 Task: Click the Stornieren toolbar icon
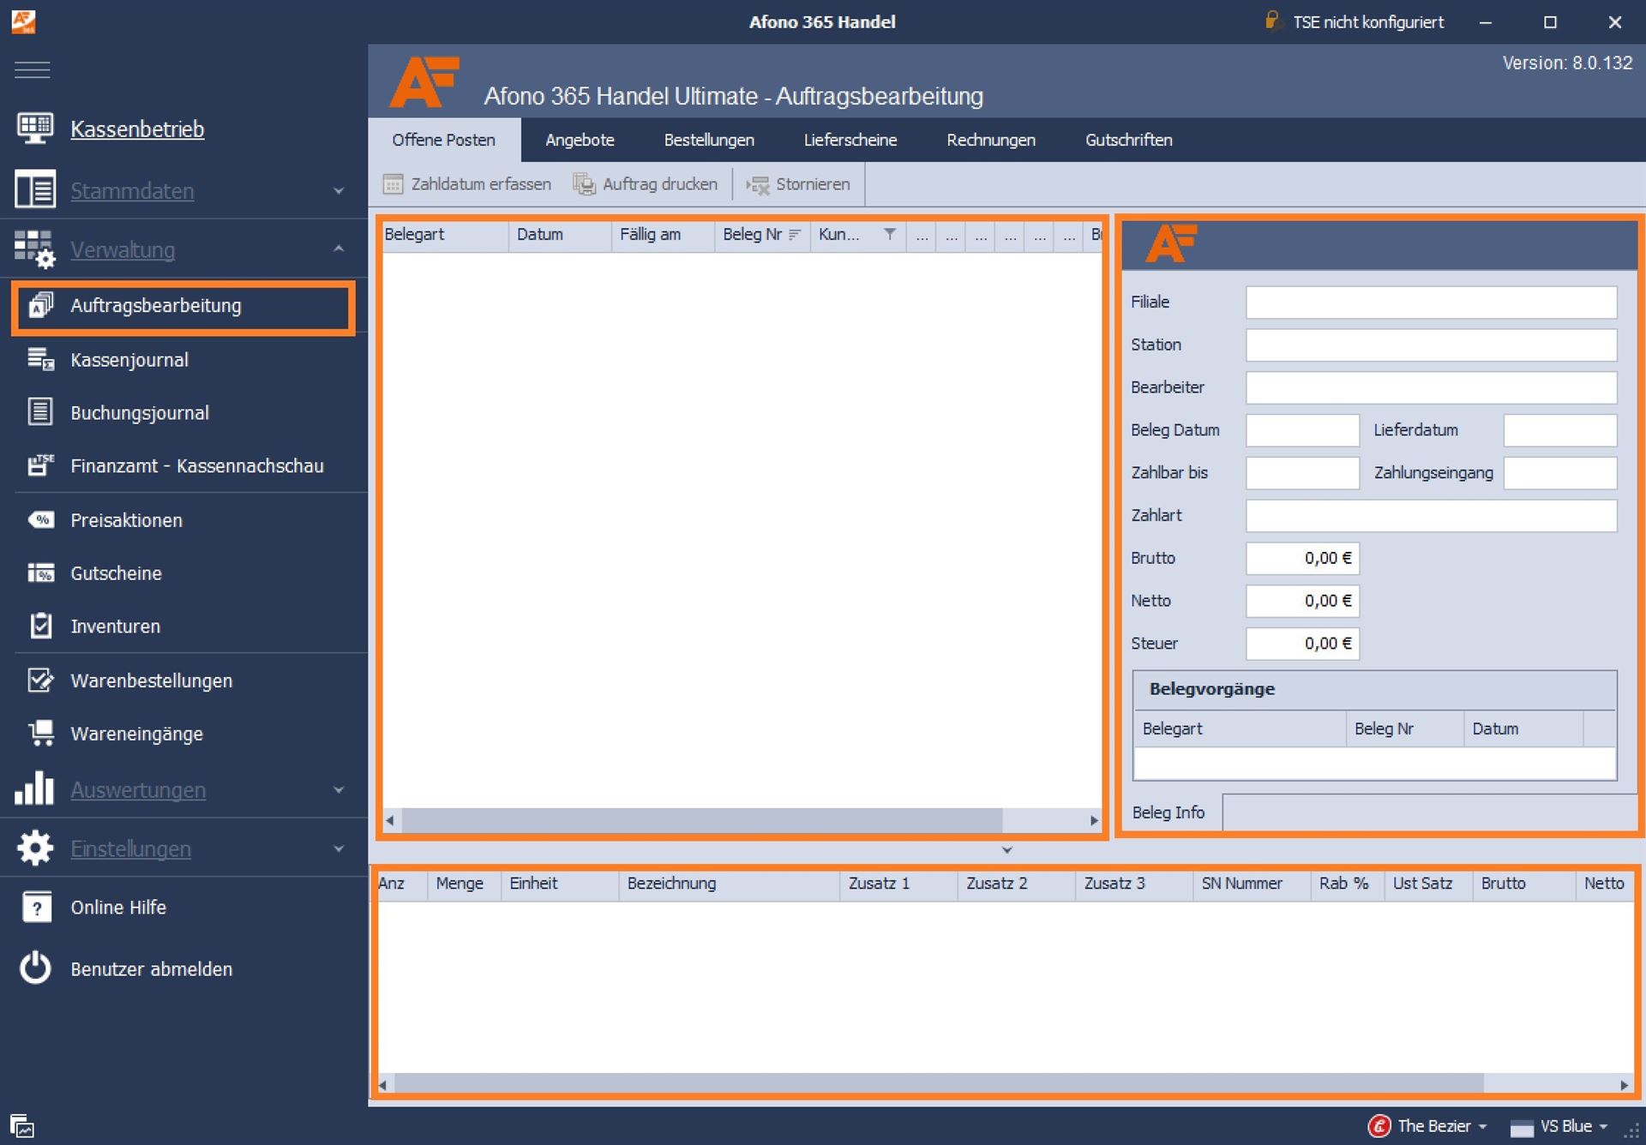pyautogui.click(x=758, y=185)
